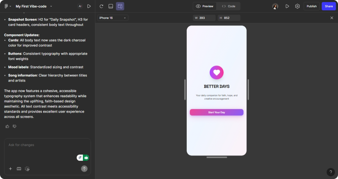The height and width of the screenshot is (179, 338).
Task: Give the AI response a thumbs up
Action: (x=7, y=126)
